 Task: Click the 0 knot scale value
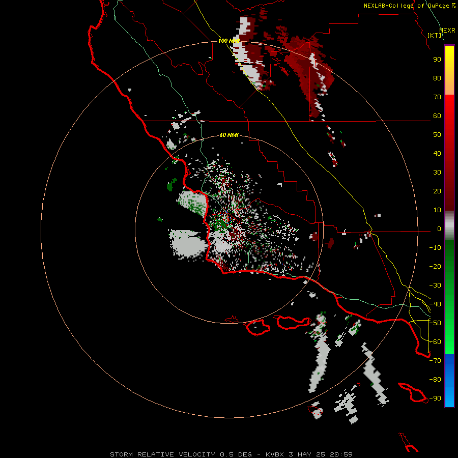pyautogui.click(x=439, y=228)
